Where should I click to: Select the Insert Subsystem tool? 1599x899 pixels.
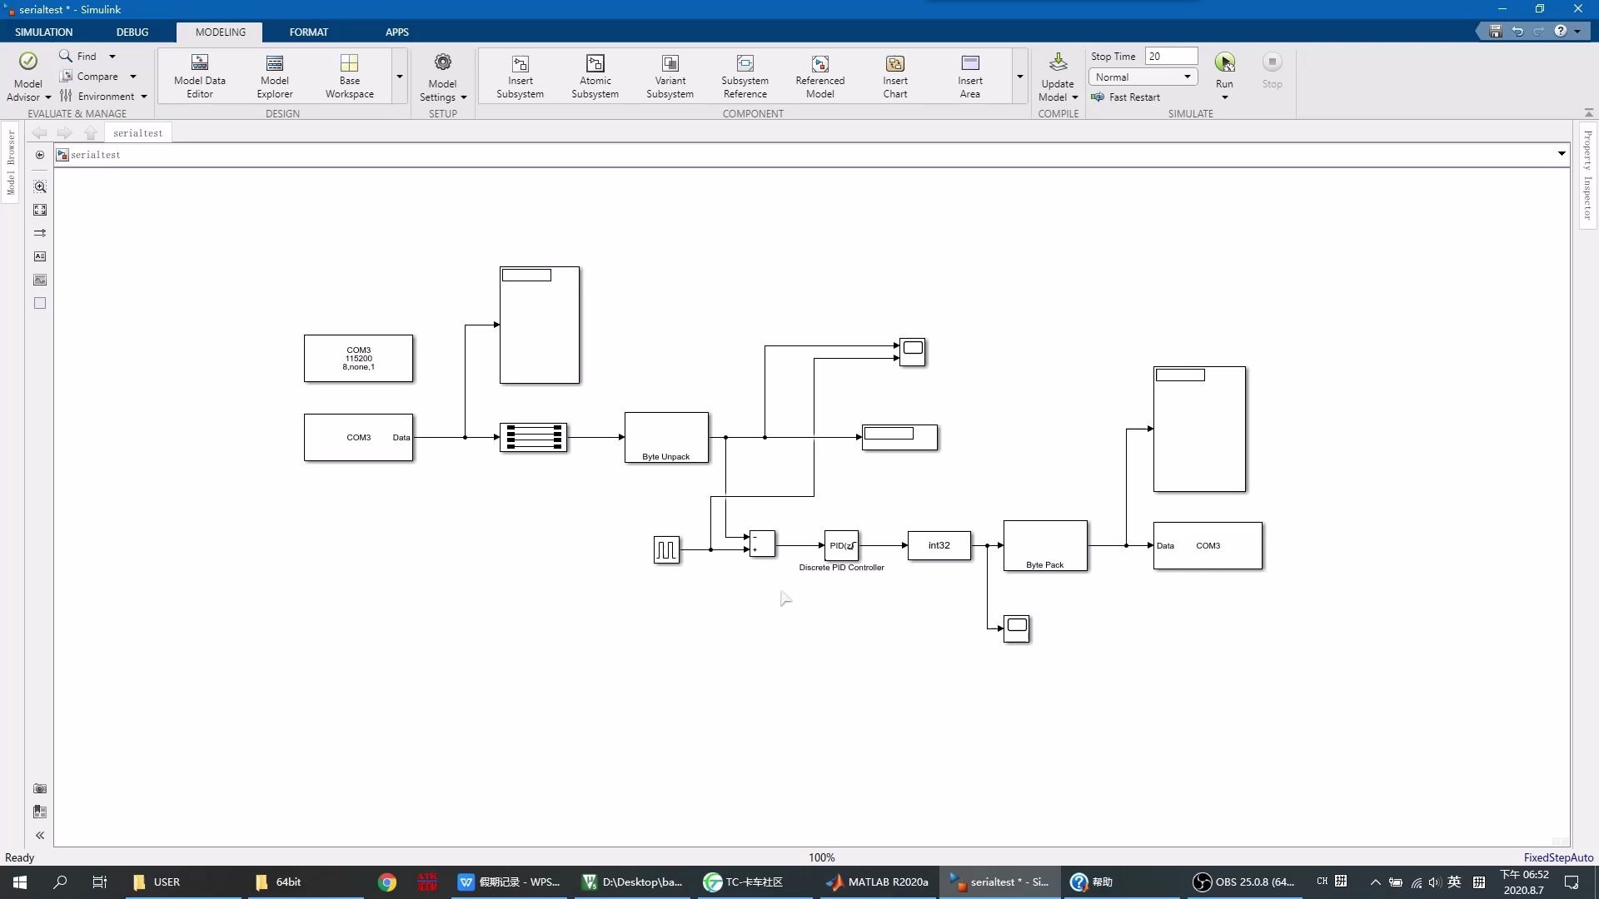tap(520, 75)
